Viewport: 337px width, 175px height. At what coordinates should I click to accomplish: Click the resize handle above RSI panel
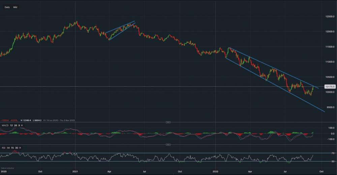click(x=168, y=145)
